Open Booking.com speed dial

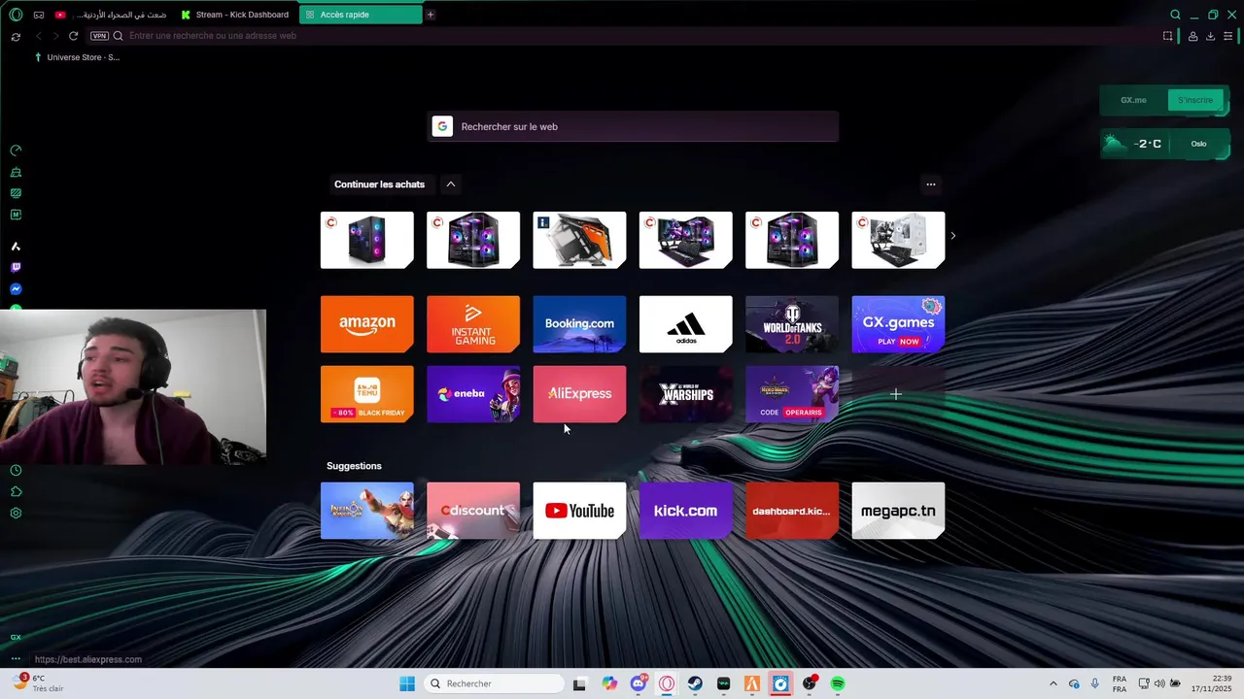point(579,324)
